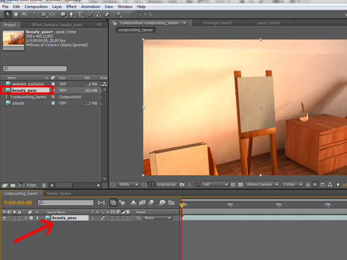Pick the Eraser tool

coord(106,14)
